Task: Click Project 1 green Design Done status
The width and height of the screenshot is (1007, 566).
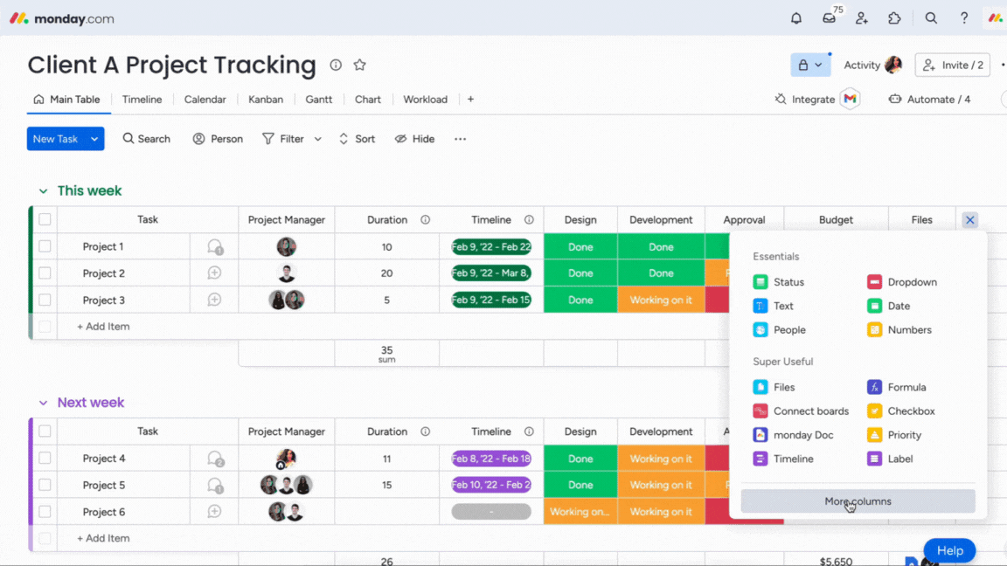Action: click(x=580, y=247)
